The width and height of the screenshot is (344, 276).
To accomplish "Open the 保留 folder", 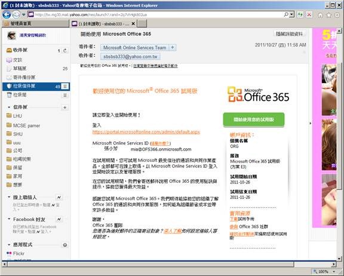I will [17, 168].
